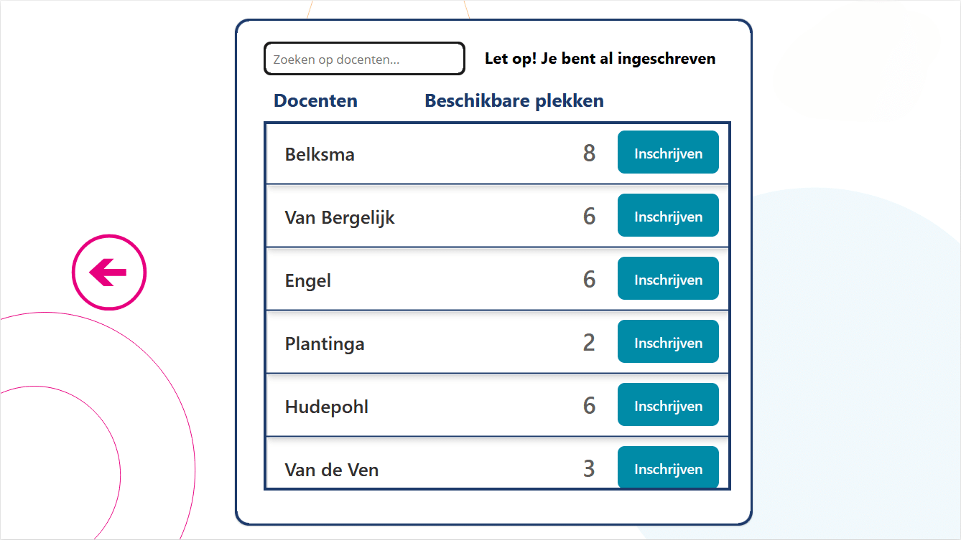The height and width of the screenshot is (540, 961).
Task: Click the Van Bergelijk teacher row
Action: coord(497,216)
